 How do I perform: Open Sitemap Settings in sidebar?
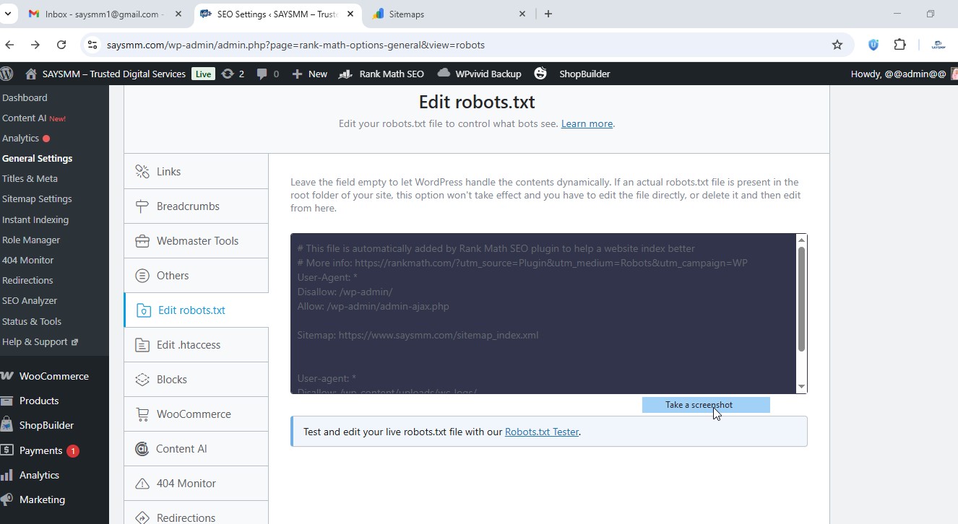[x=37, y=199]
